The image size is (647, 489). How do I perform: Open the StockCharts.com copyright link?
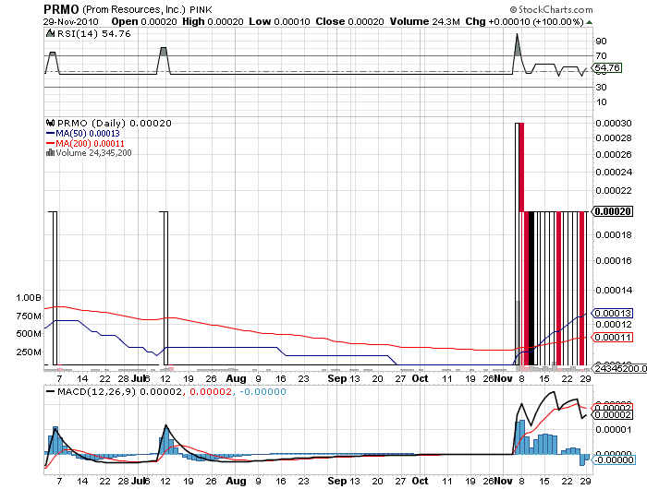pos(551,9)
